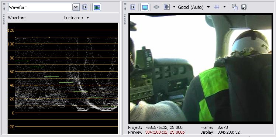The image size is (276, 137).
Task: Click the Frame 8,673 value
Action: (222, 127)
